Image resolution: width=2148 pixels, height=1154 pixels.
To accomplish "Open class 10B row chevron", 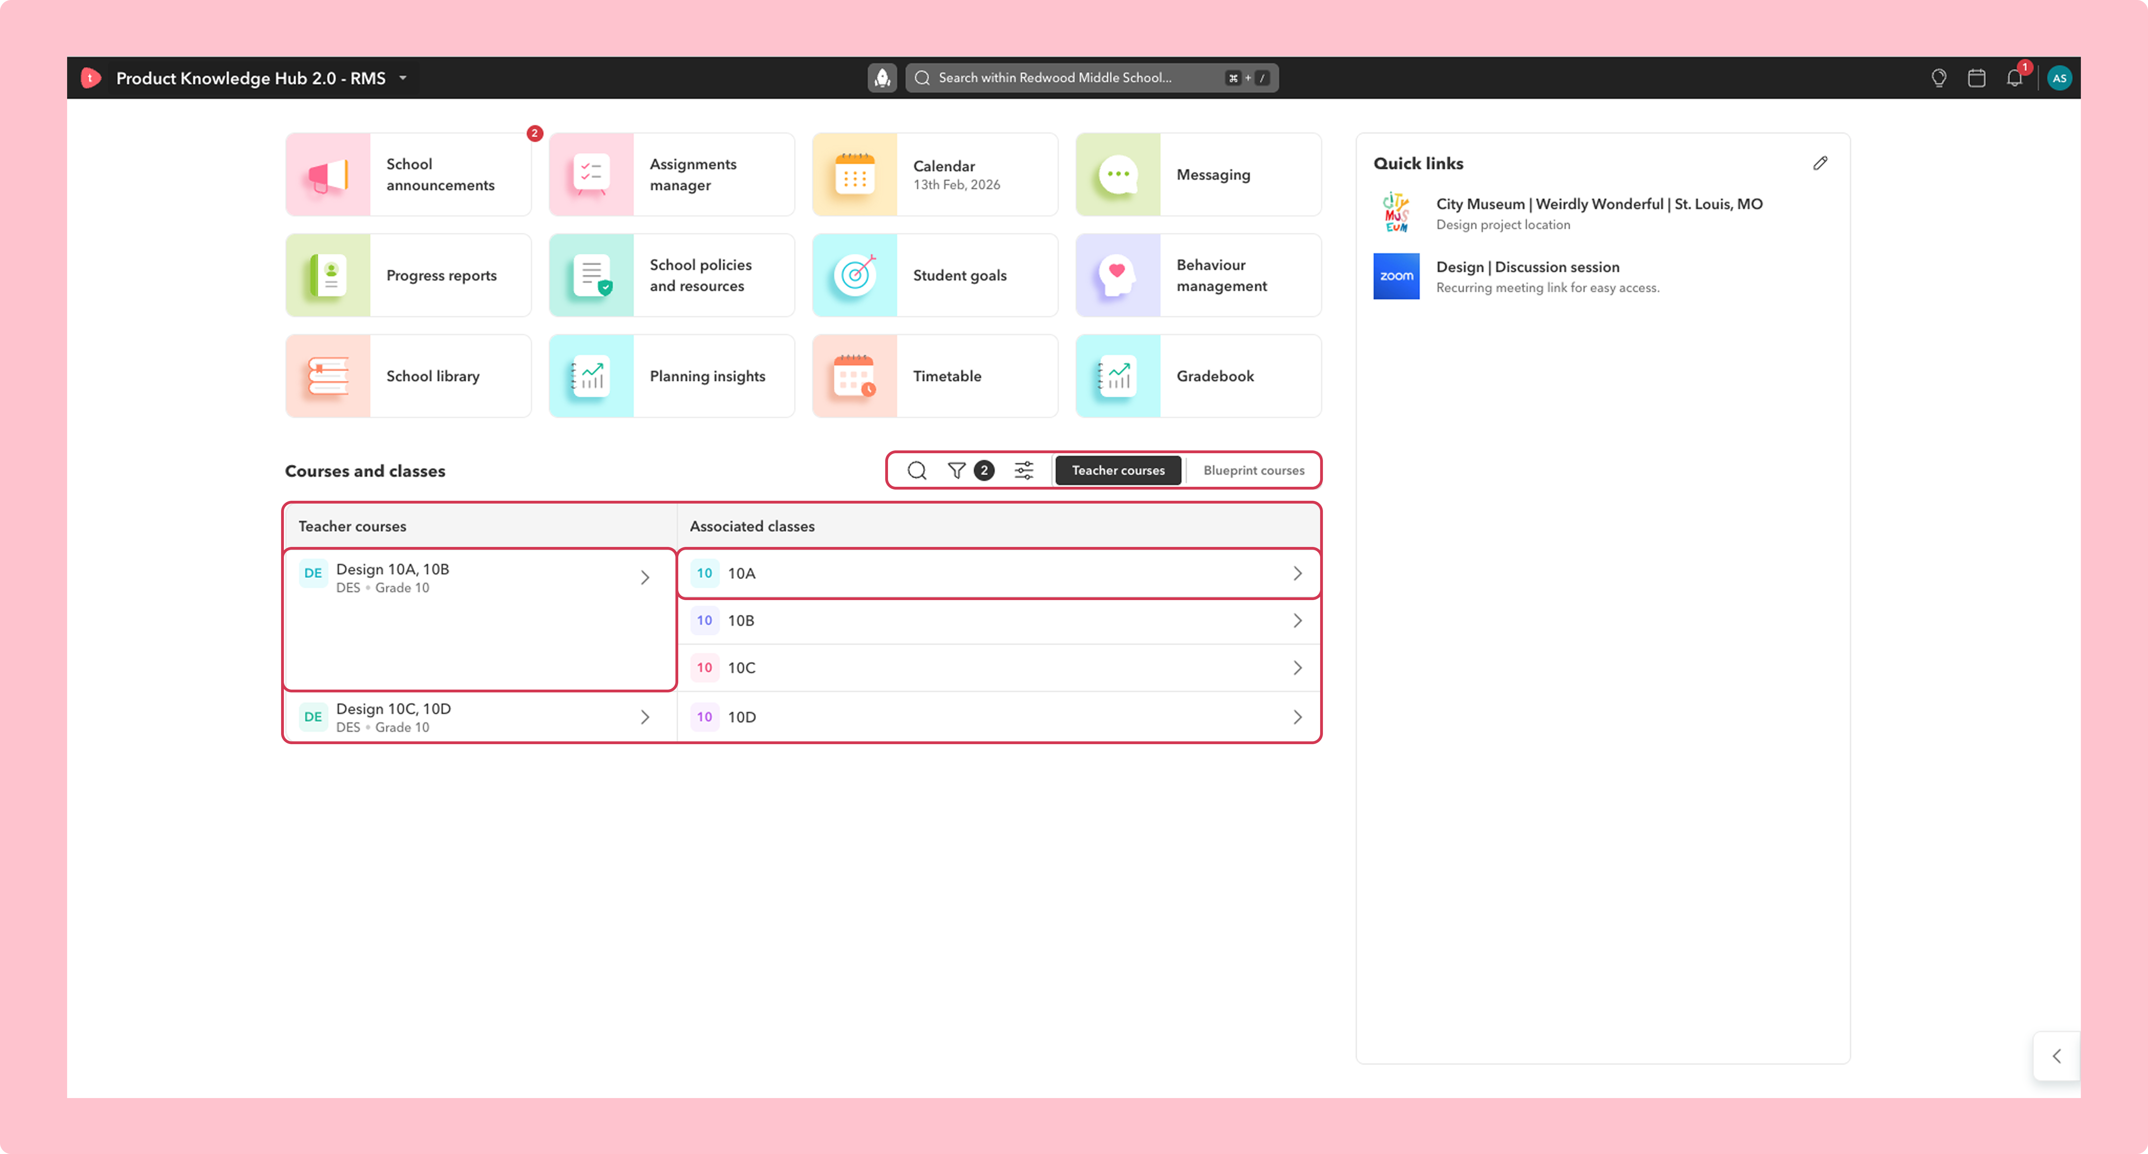I will click(1297, 620).
